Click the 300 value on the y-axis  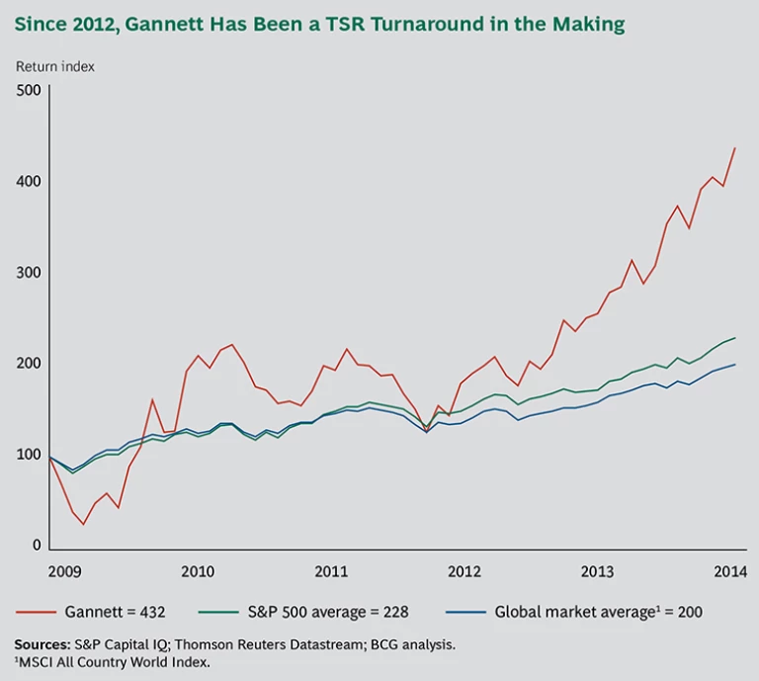[30, 273]
